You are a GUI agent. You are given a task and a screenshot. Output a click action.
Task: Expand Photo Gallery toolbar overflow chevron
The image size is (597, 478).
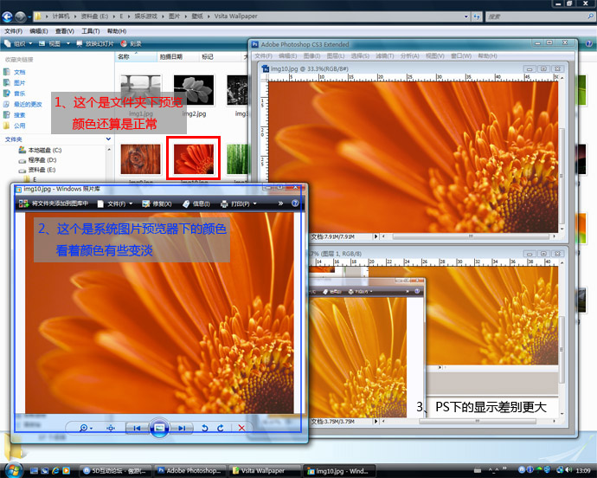coord(280,203)
